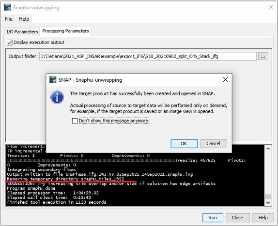Open the Help menu
278x226 pixels.
tap(24, 19)
